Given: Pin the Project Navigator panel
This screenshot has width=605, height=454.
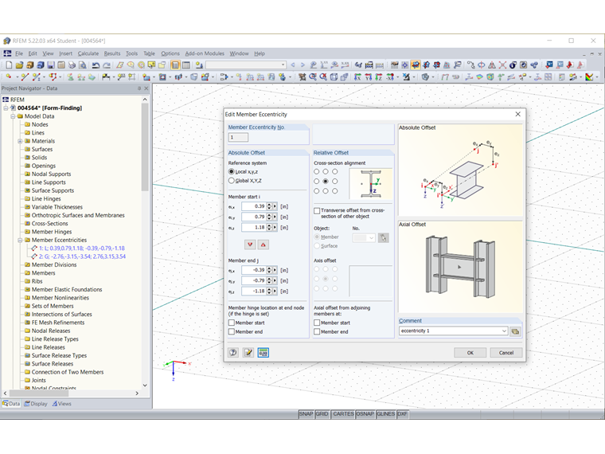Looking at the screenshot, I should [x=139, y=88].
